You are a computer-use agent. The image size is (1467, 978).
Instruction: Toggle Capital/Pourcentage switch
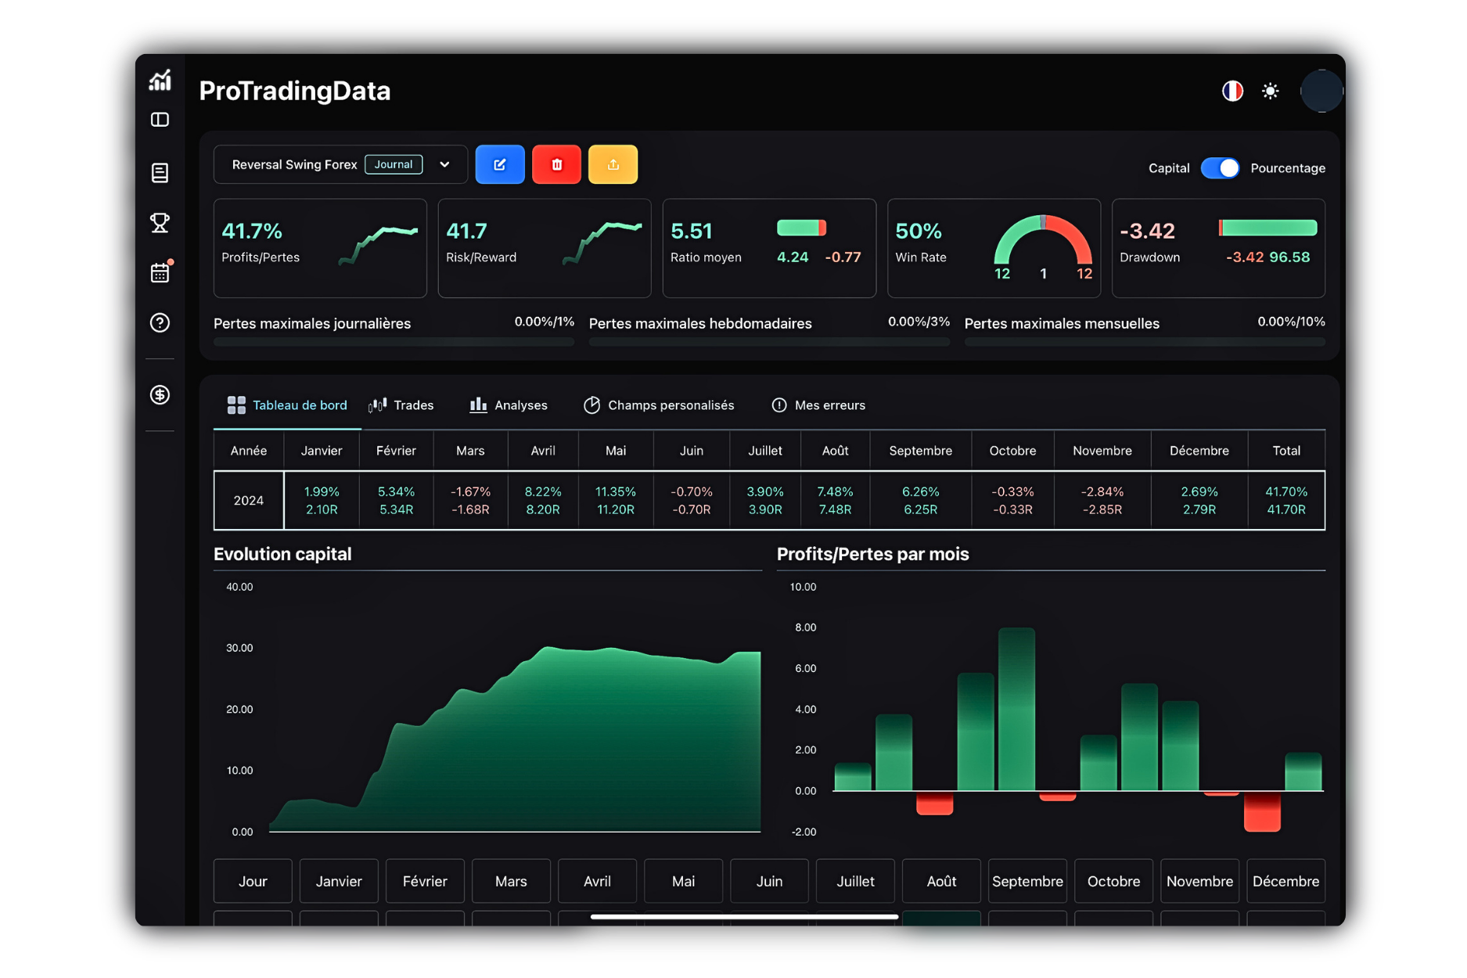coord(1220,168)
